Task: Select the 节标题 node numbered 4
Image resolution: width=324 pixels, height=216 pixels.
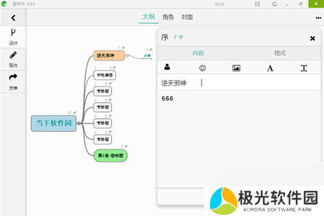Action: pyautogui.click(x=103, y=123)
